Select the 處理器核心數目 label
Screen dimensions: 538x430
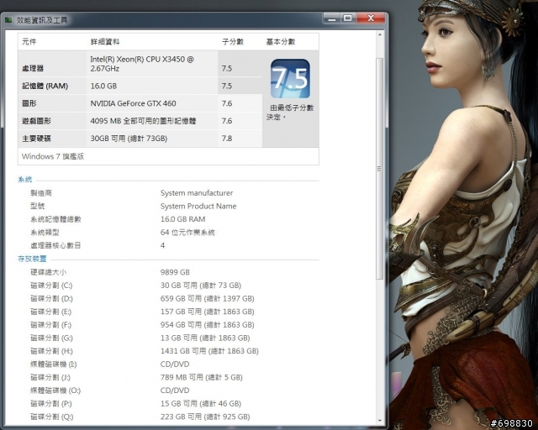[x=55, y=245]
